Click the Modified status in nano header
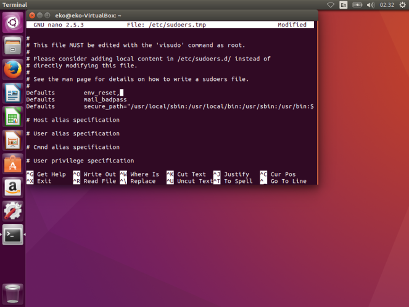Viewport: 409px width, 307px height. point(292,25)
